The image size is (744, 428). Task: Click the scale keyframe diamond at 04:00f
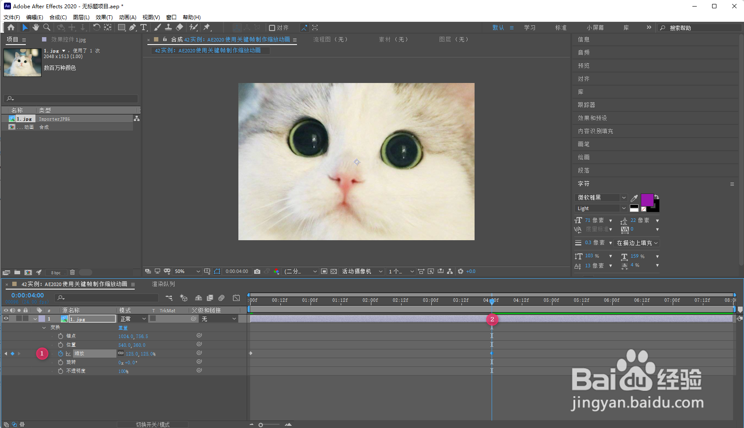492,353
